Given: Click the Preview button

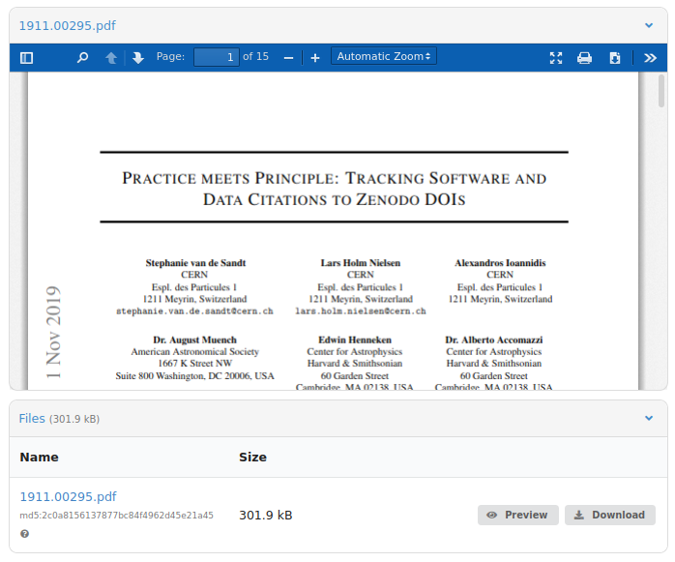Looking at the screenshot, I should [518, 515].
